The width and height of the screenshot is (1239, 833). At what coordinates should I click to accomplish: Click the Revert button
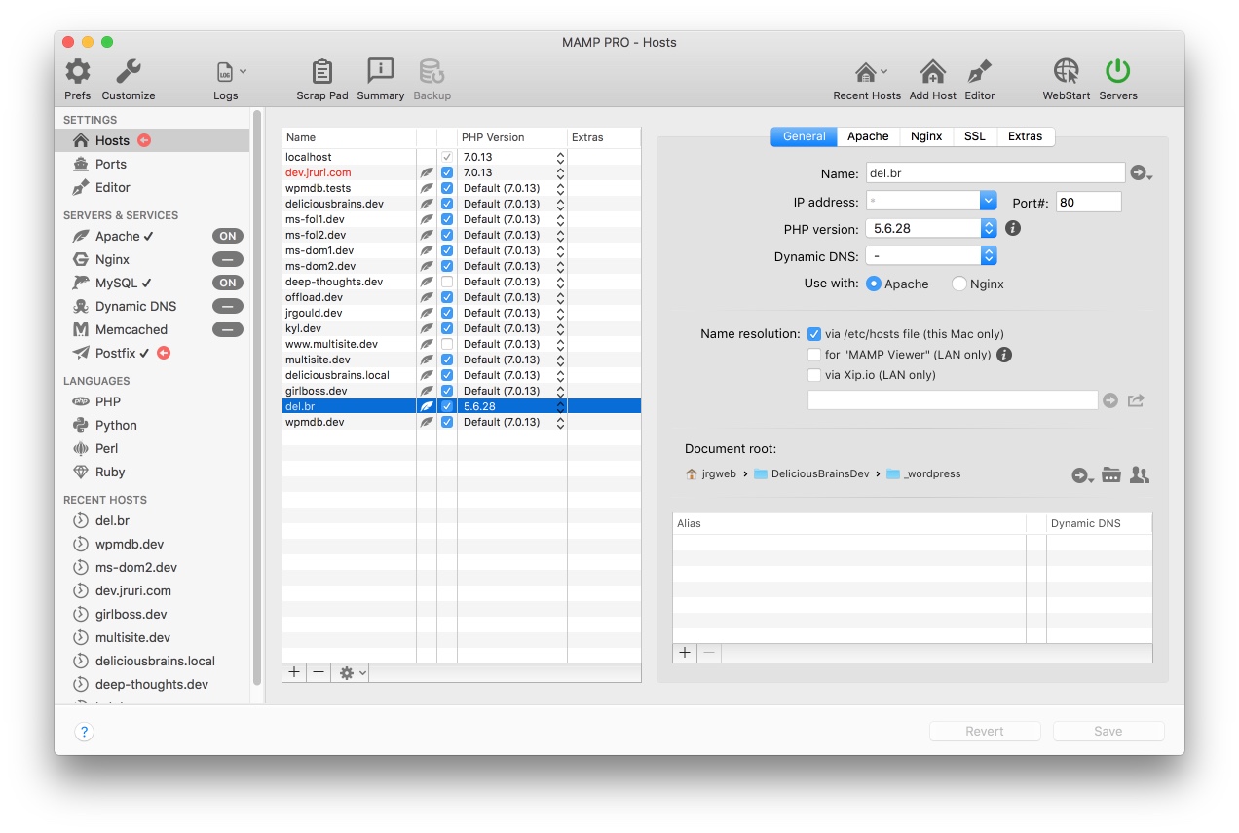pos(985,731)
